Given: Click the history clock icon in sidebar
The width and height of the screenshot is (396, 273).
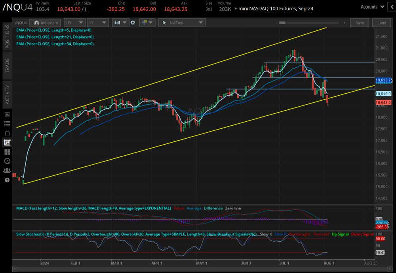Looking at the screenshot, I should [x=6, y=161].
